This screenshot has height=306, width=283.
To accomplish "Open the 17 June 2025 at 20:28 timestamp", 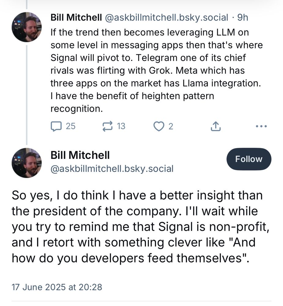I will 57,287.
